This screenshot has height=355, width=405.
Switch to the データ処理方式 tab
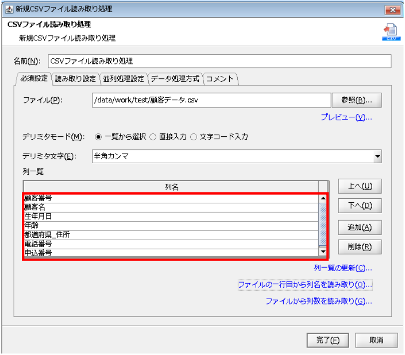[x=175, y=79]
